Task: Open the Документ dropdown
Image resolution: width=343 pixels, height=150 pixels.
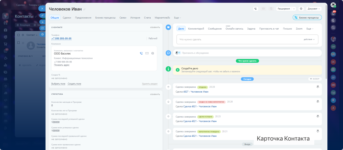Action: click(x=314, y=9)
